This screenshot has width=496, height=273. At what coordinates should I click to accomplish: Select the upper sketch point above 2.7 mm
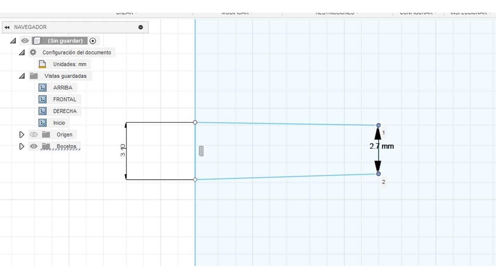[378, 125]
